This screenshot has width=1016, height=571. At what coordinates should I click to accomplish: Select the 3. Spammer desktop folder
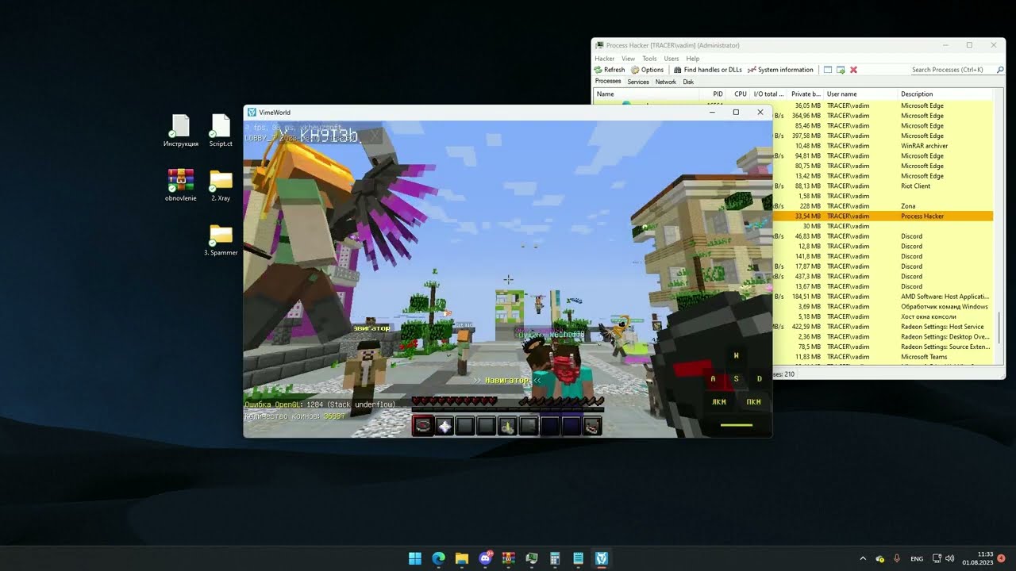point(221,240)
